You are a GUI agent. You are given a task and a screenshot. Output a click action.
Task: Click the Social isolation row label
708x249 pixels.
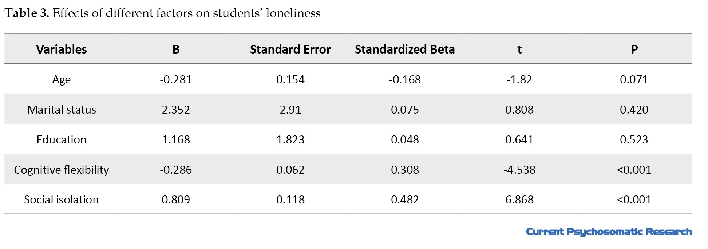coord(62,199)
